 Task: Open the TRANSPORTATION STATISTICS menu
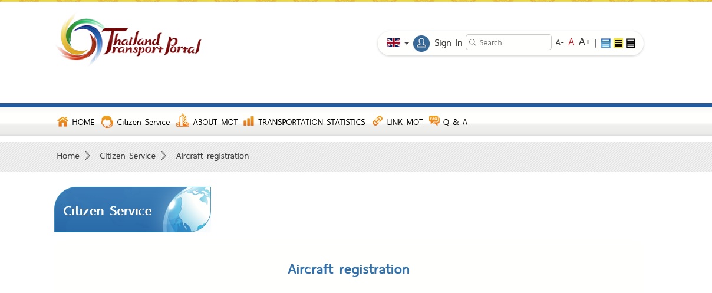click(311, 122)
